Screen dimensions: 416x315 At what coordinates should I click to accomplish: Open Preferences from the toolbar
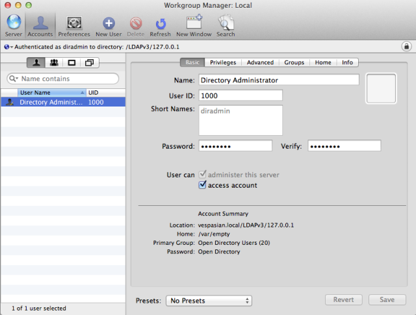click(74, 23)
